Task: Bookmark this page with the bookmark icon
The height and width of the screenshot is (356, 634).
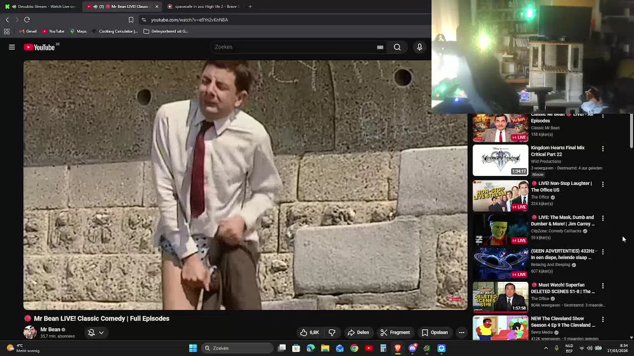Action: (x=131, y=20)
